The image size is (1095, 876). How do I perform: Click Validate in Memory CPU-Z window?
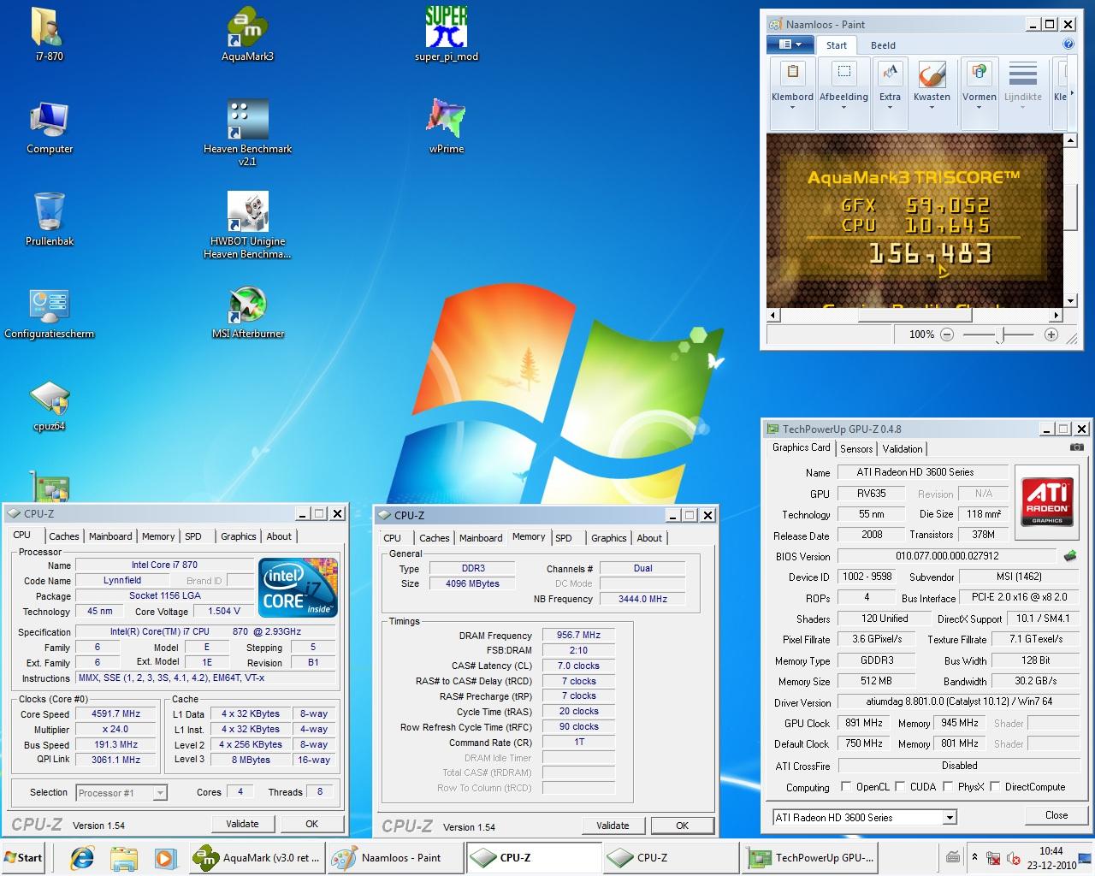[613, 826]
